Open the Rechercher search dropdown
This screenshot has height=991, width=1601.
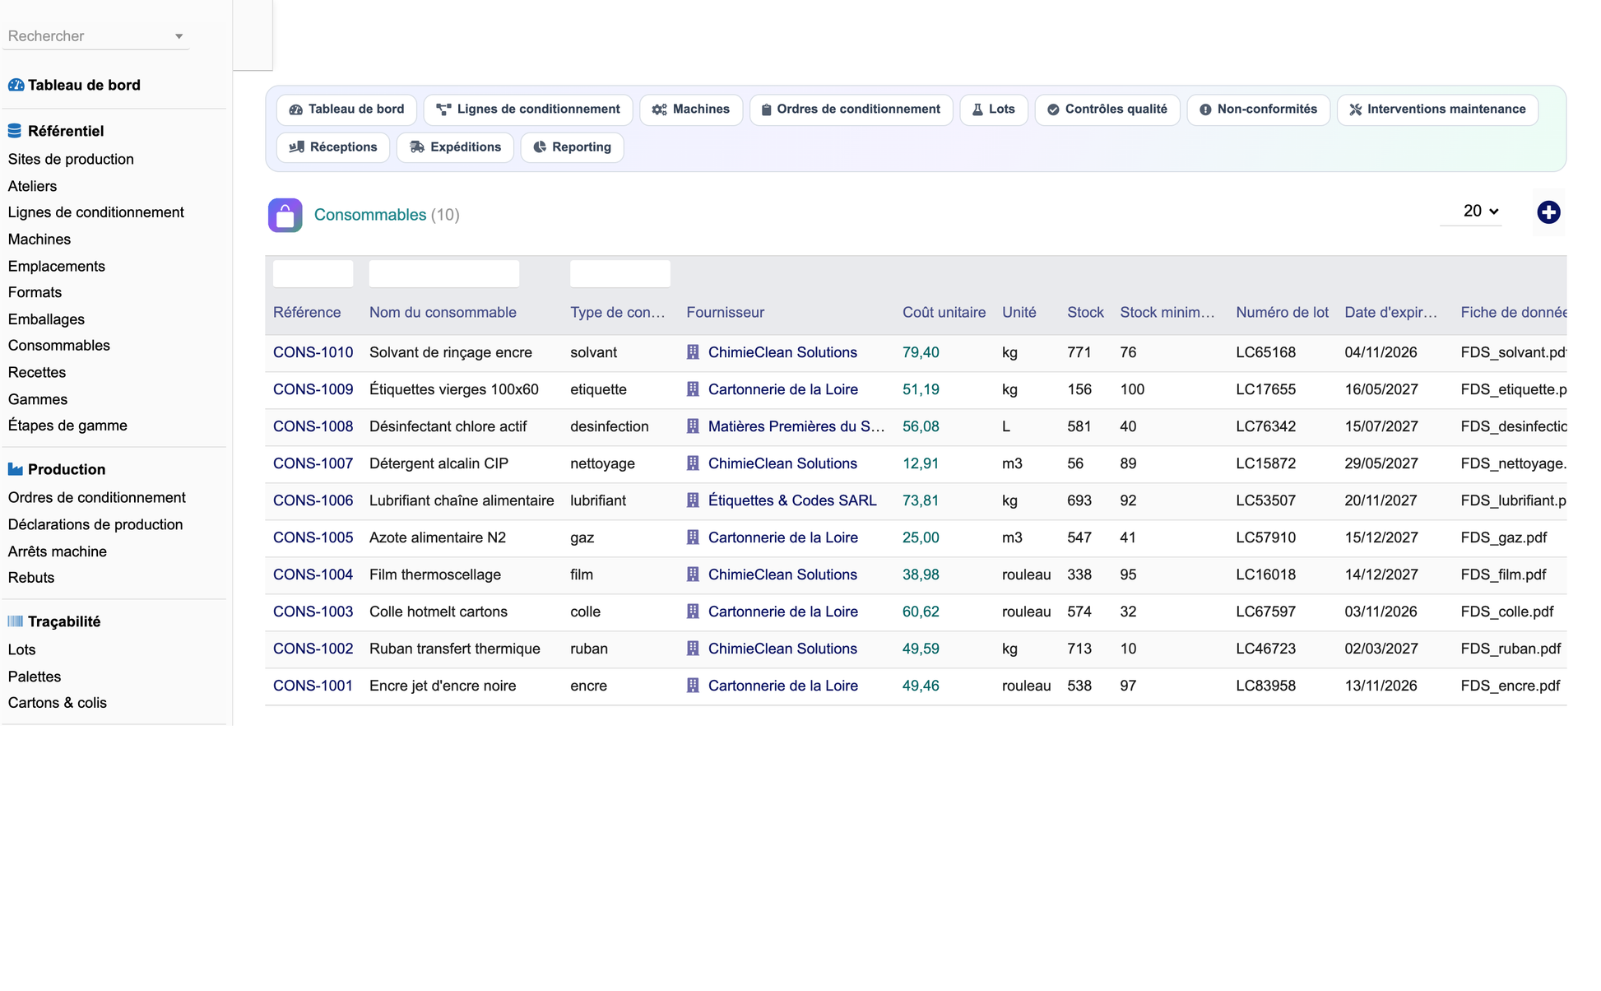click(x=95, y=36)
